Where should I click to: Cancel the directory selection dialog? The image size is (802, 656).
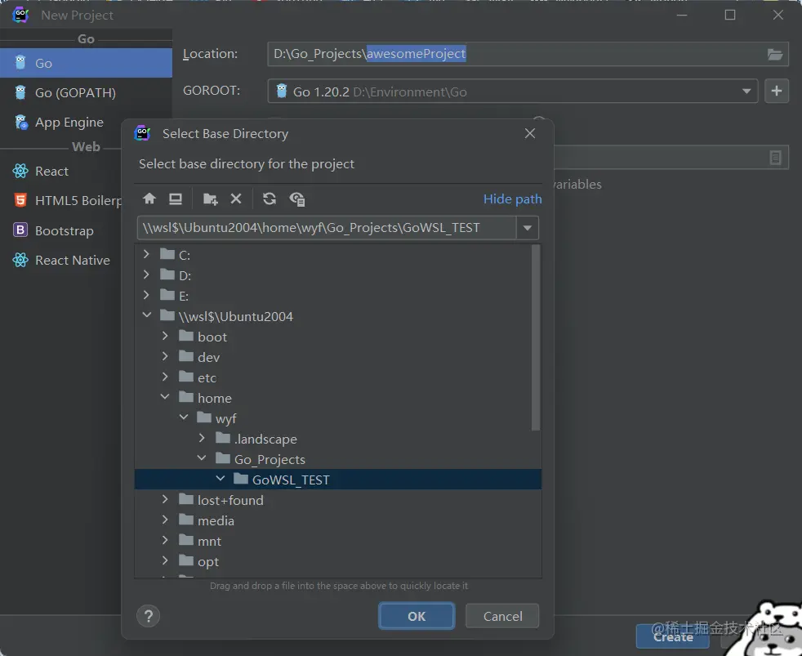502,616
